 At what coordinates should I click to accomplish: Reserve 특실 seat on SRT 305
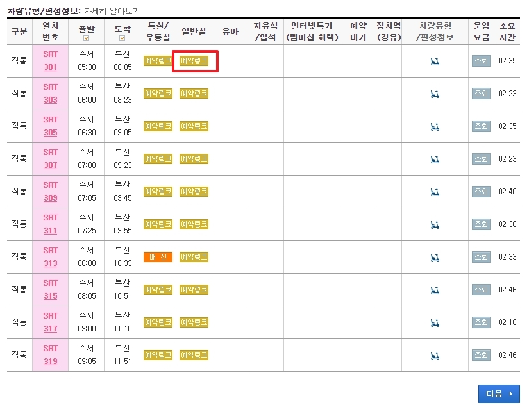(x=158, y=126)
